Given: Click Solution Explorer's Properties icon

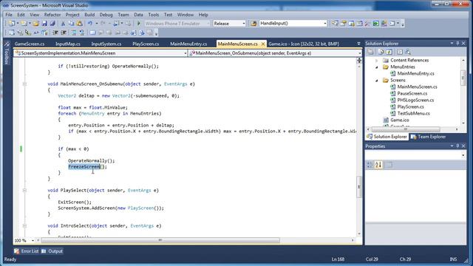Looking at the screenshot, I should [370, 52].
